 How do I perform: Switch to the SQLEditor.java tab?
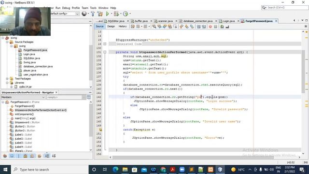(x=116, y=21)
